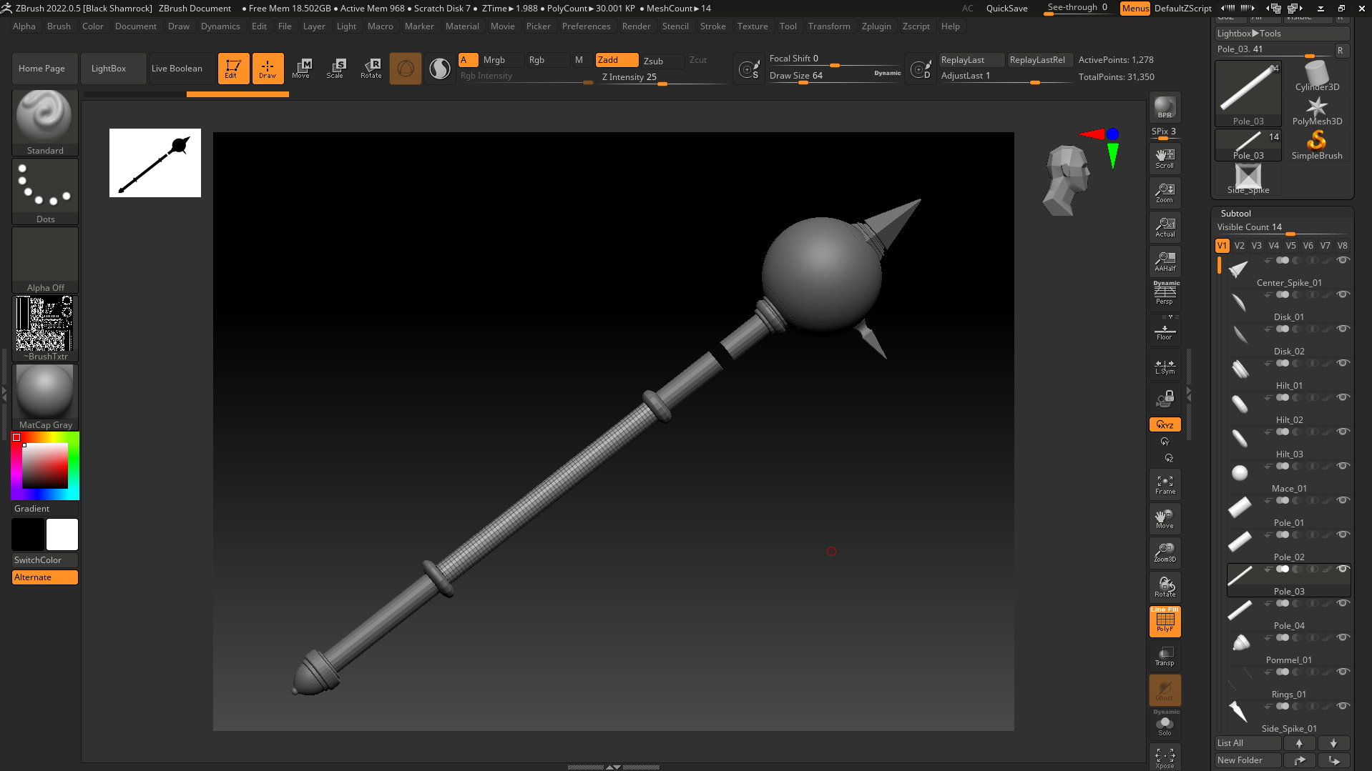This screenshot has height=771, width=1372.
Task: Activate the Move mode on the top shelf
Action: (x=302, y=68)
